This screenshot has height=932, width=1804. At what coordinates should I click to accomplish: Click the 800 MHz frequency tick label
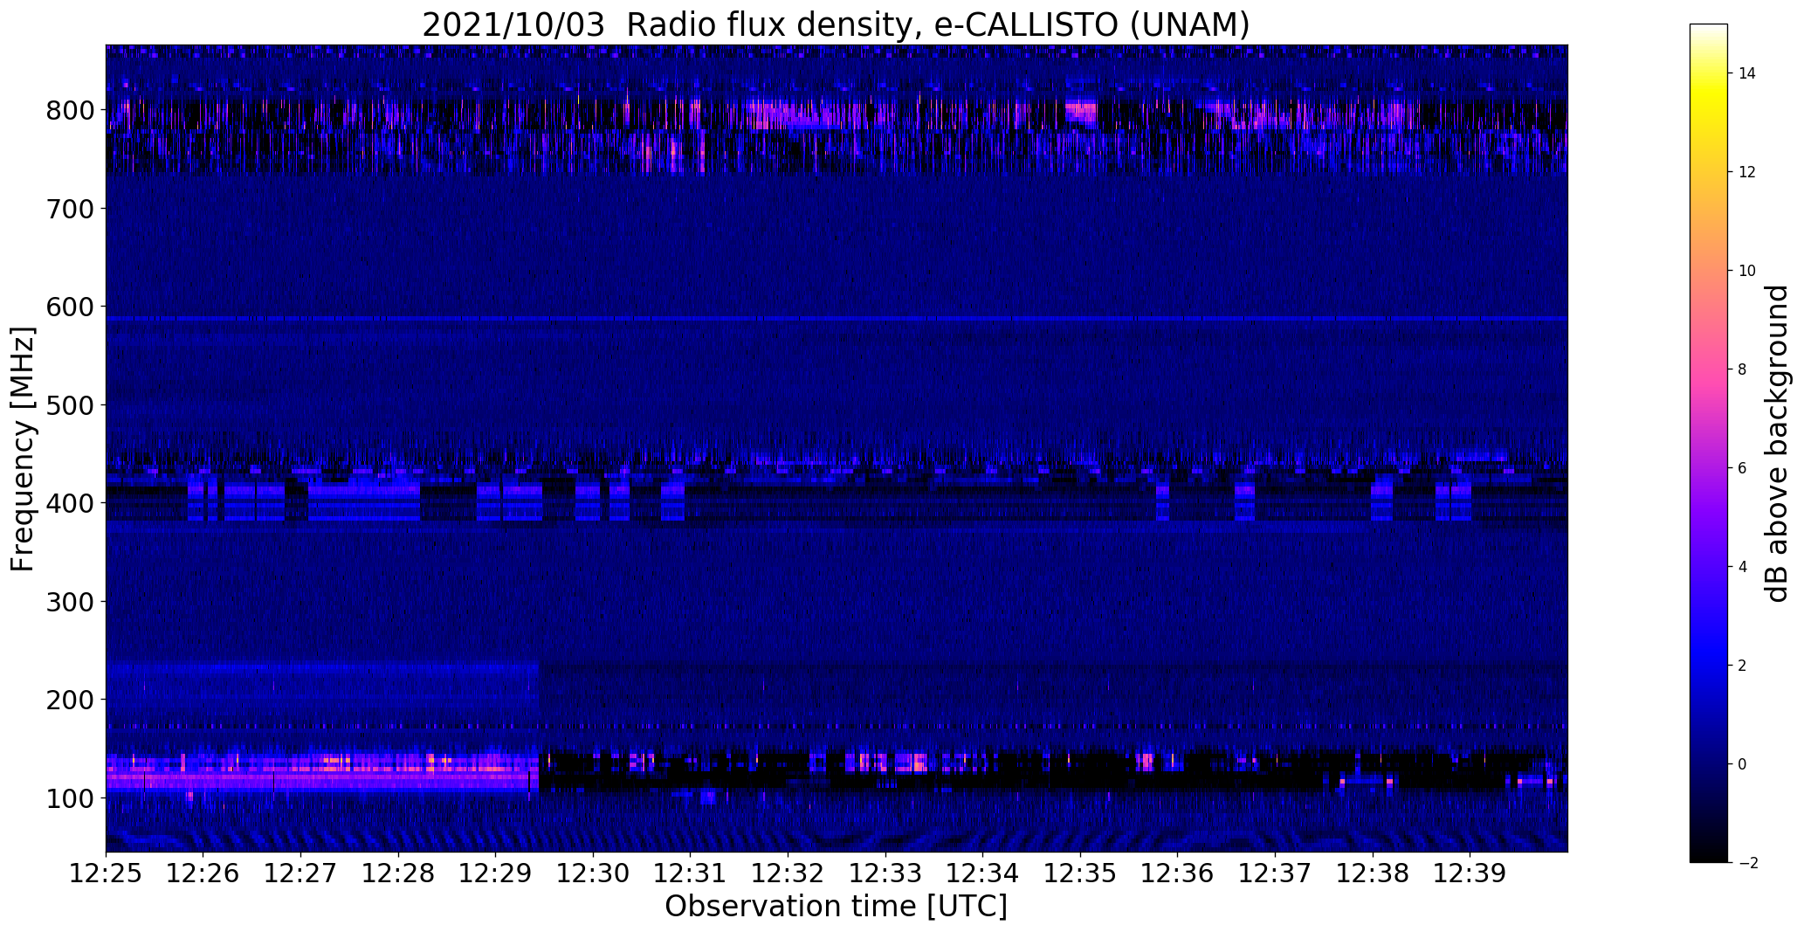pyautogui.click(x=69, y=110)
